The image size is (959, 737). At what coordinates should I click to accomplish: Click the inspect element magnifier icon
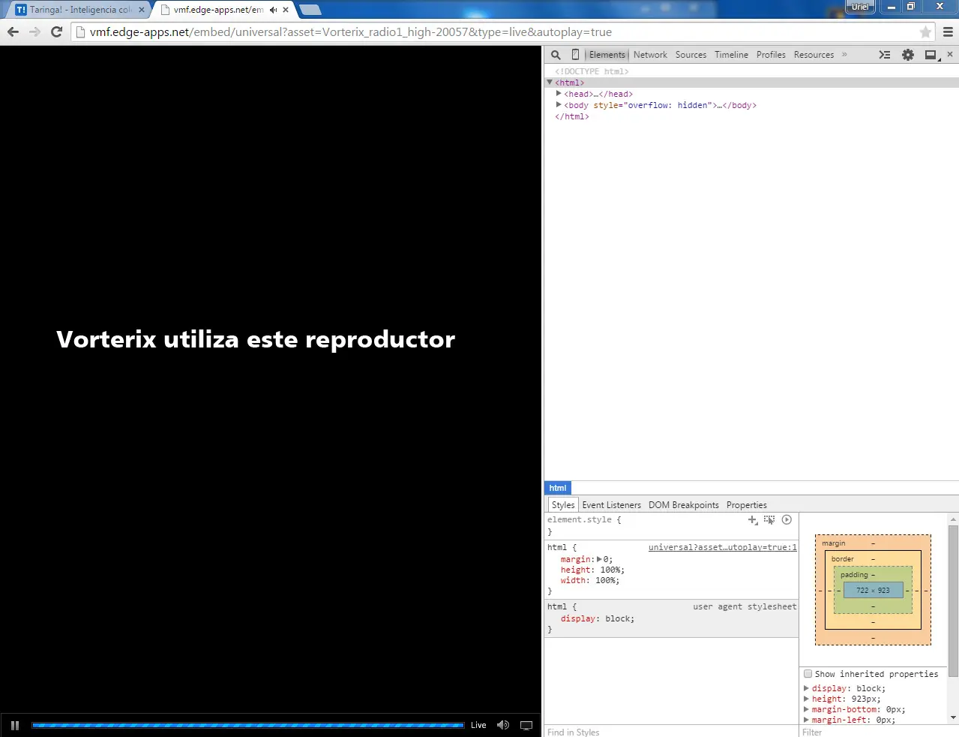coord(556,55)
